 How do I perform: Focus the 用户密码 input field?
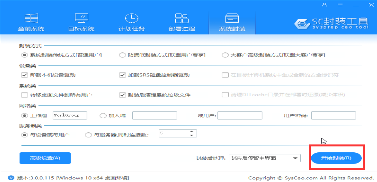[x=333, y=115]
